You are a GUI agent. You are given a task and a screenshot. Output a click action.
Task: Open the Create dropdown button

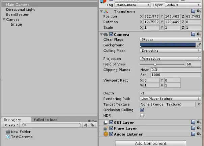[11, 125]
